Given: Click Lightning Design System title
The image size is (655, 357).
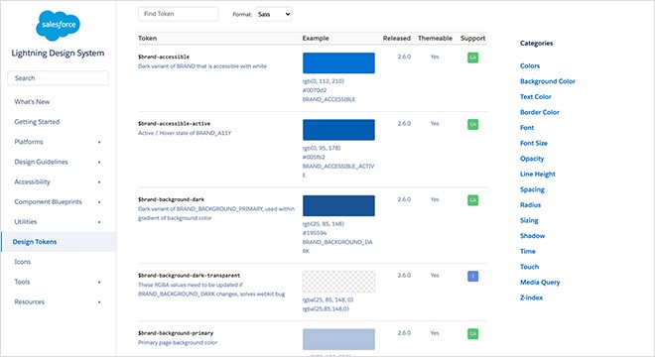Looking at the screenshot, I should [x=59, y=53].
